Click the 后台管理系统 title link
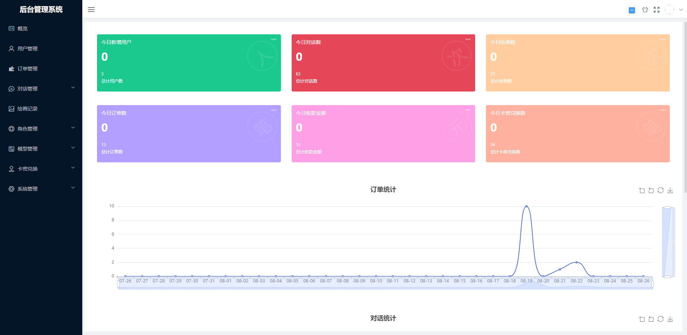Image resolution: width=687 pixels, height=335 pixels. (41, 10)
